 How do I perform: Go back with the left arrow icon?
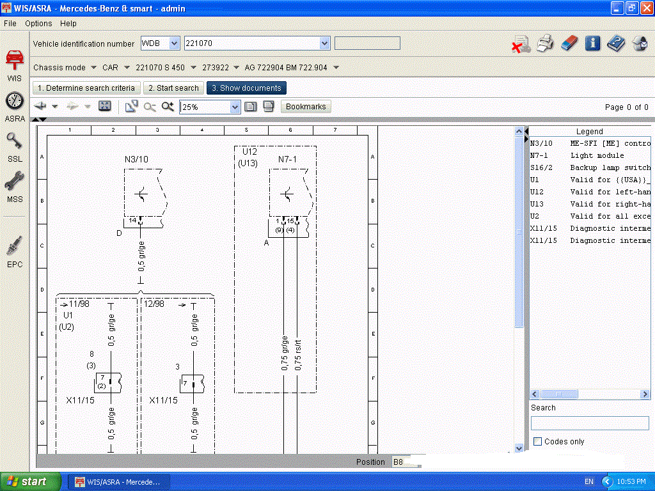point(40,106)
